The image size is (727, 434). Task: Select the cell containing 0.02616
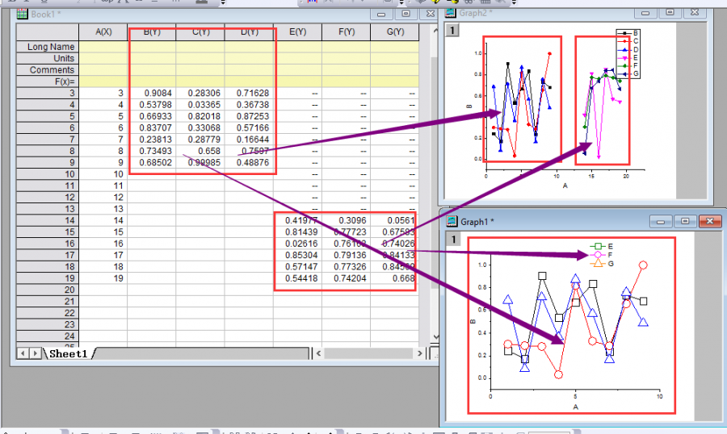coord(297,244)
